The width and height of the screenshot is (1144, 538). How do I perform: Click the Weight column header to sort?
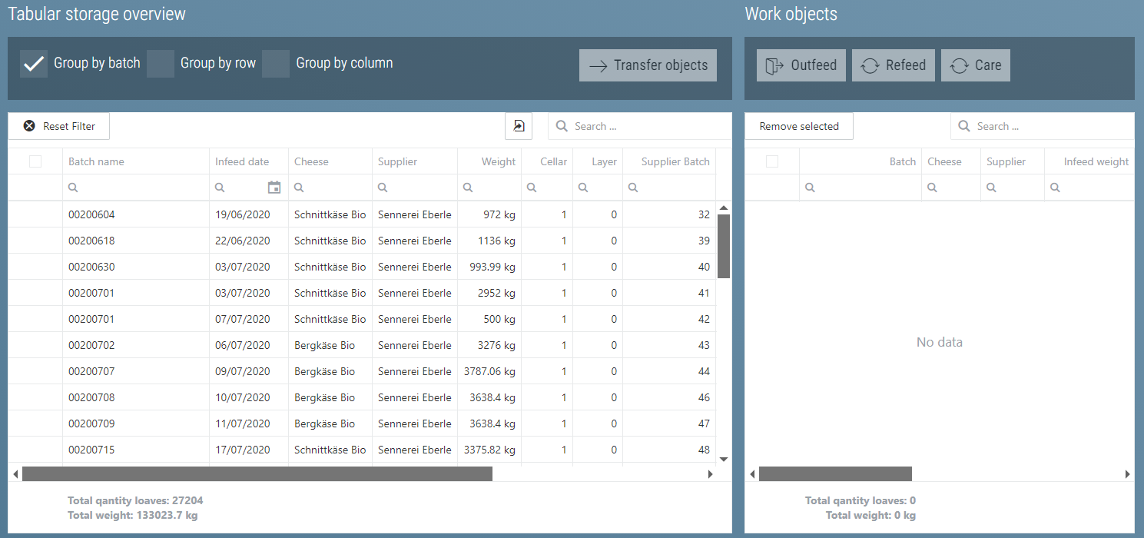pos(498,161)
